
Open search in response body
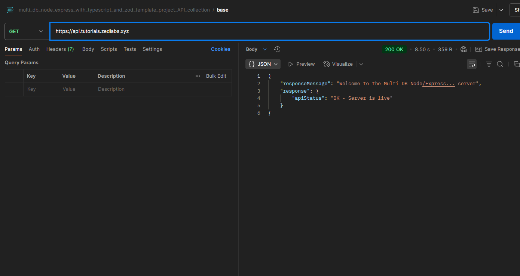click(500, 64)
